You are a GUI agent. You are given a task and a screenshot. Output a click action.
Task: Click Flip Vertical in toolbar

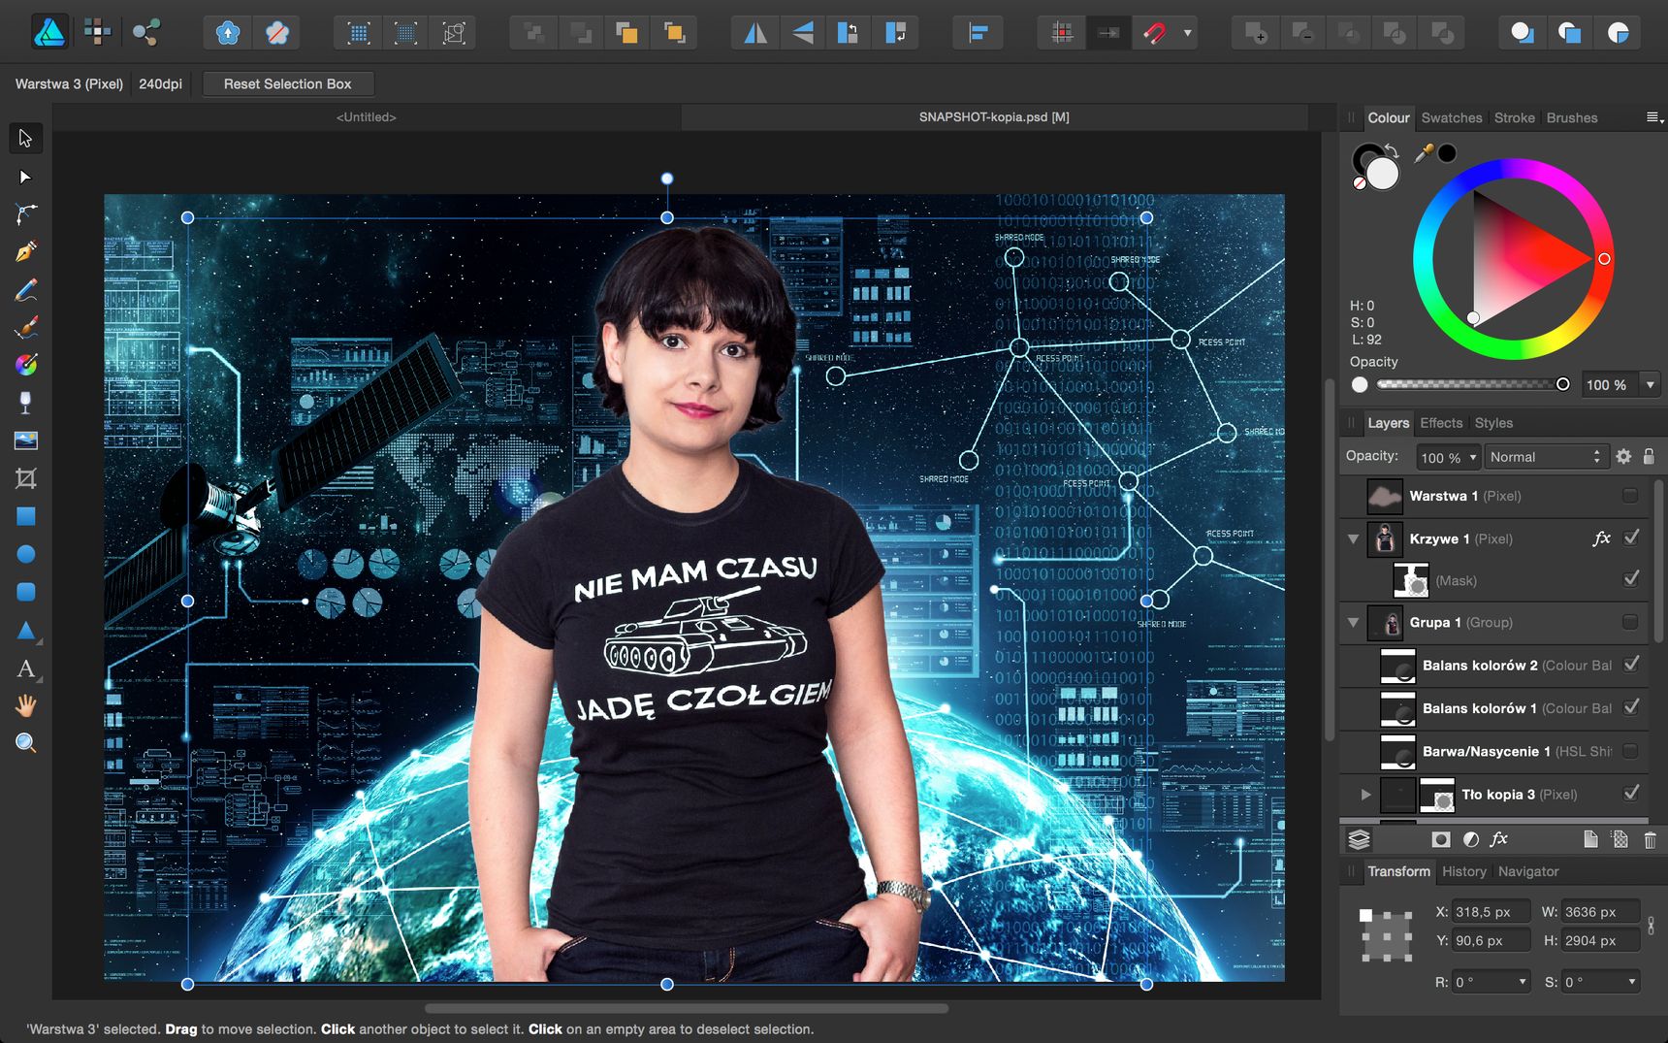click(802, 33)
